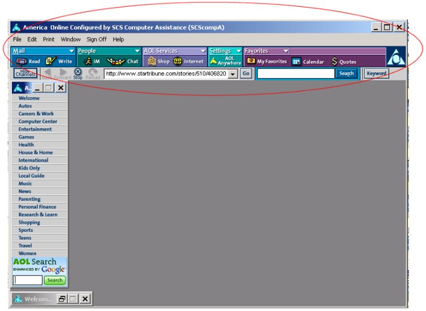
Task: Open the URL address history dropdown arrow
Action: click(x=233, y=74)
